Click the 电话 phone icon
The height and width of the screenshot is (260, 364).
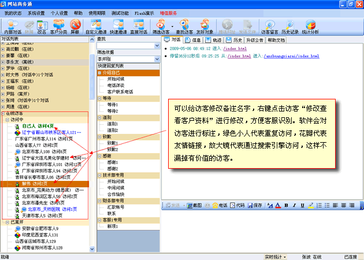(219, 205)
